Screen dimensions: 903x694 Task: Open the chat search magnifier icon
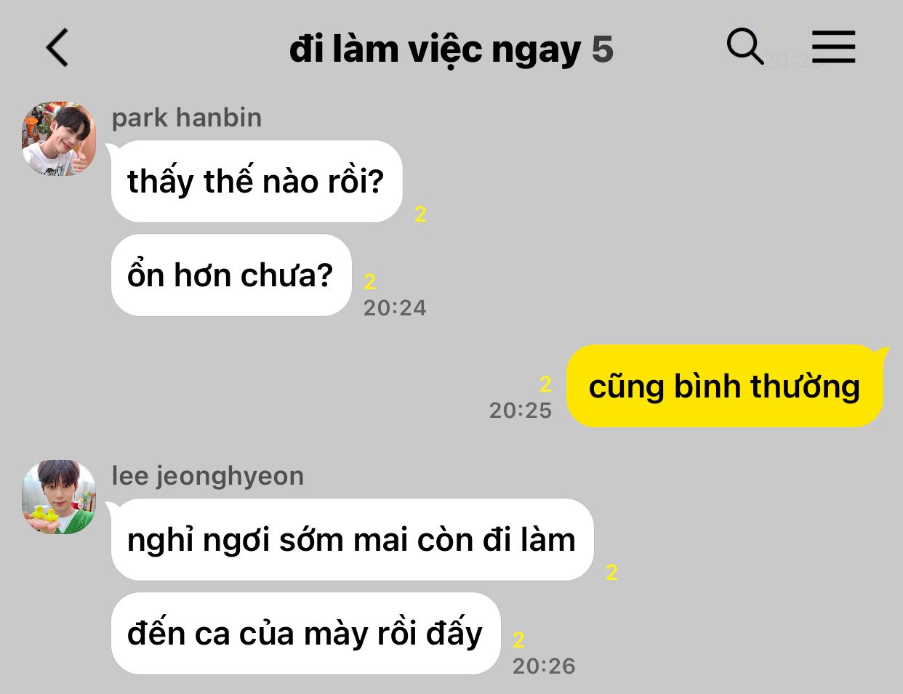(x=745, y=47)
